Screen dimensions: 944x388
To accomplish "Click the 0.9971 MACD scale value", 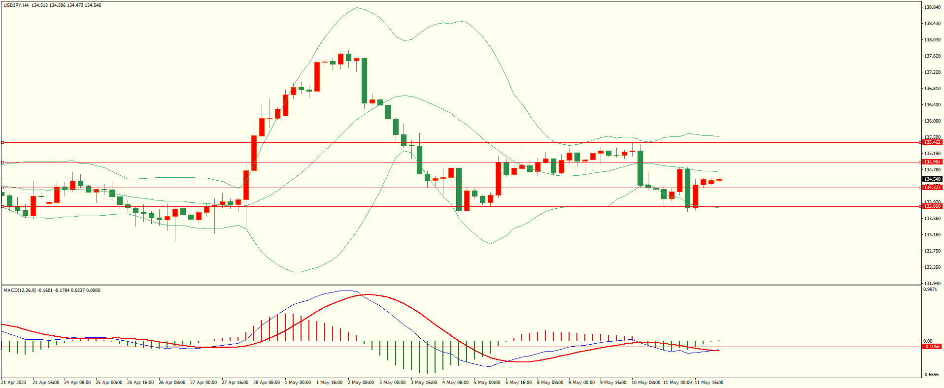I will click(930, 290).
